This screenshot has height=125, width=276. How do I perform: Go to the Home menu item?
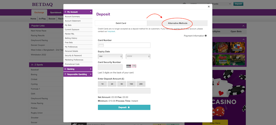click(x=33, y=18)
